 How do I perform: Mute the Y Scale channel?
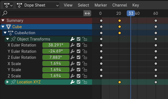79,70
